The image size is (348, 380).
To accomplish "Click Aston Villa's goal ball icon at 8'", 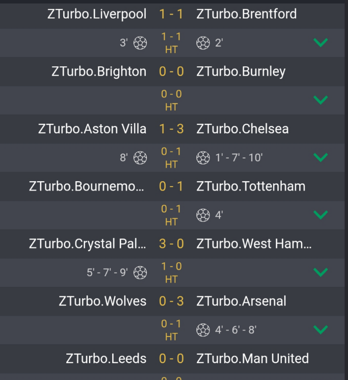I will (140, 158).
